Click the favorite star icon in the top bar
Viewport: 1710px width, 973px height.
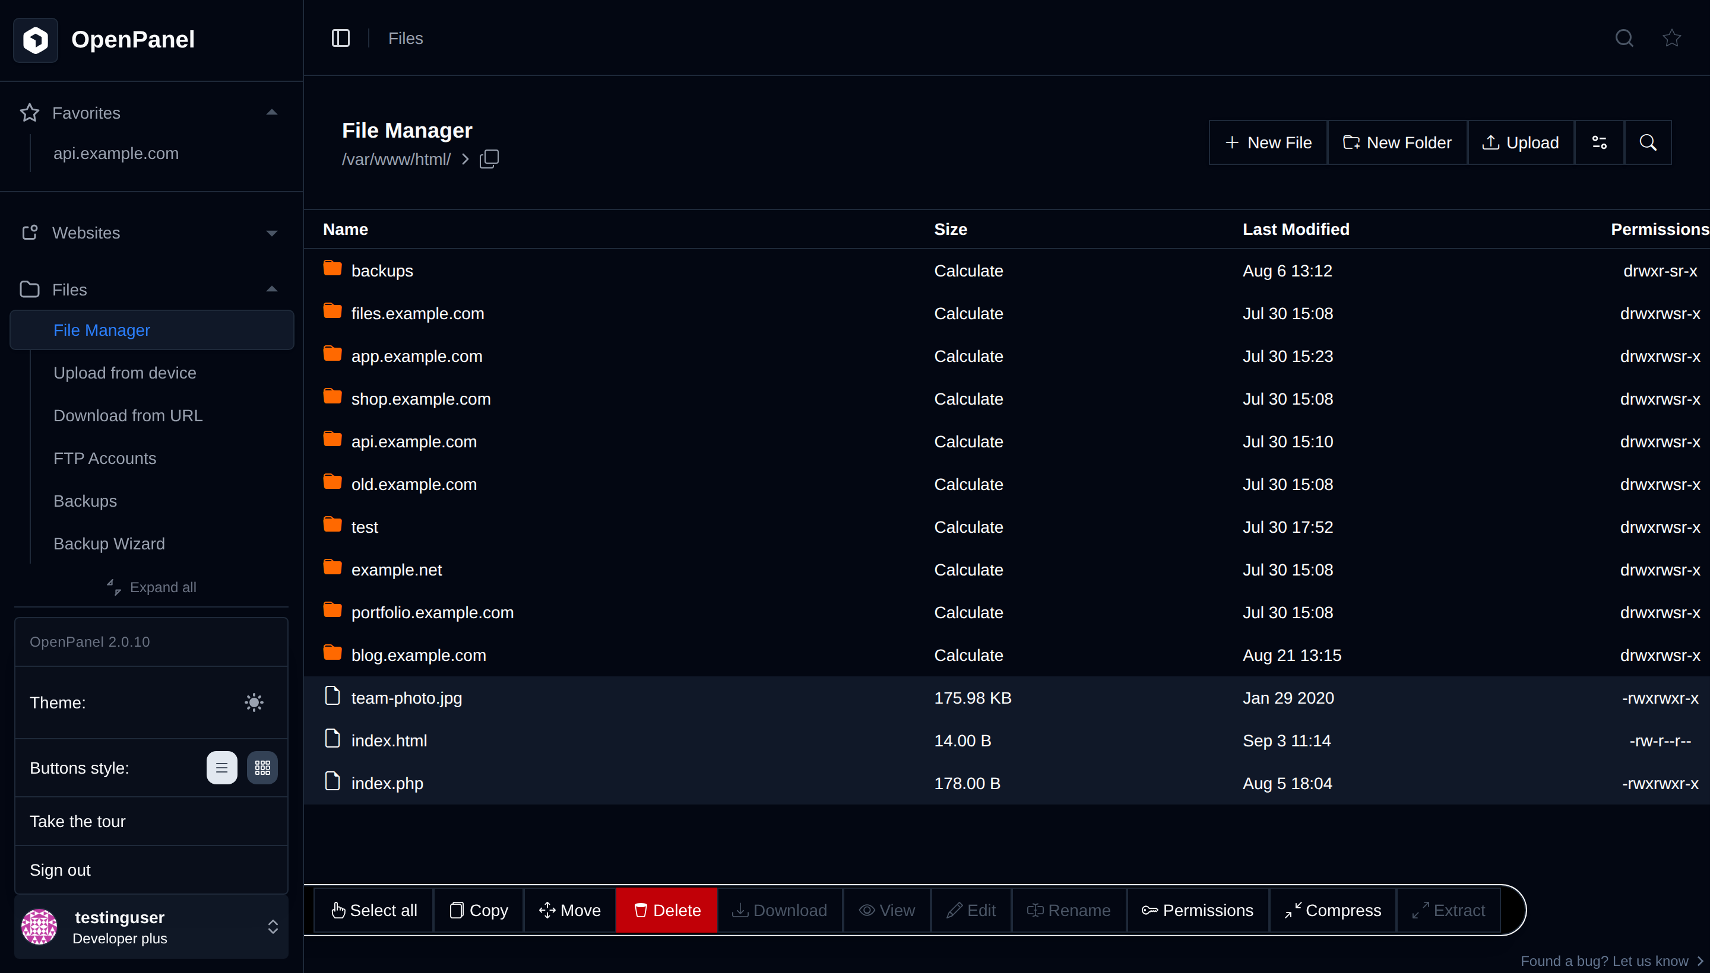pos(1671,38)
